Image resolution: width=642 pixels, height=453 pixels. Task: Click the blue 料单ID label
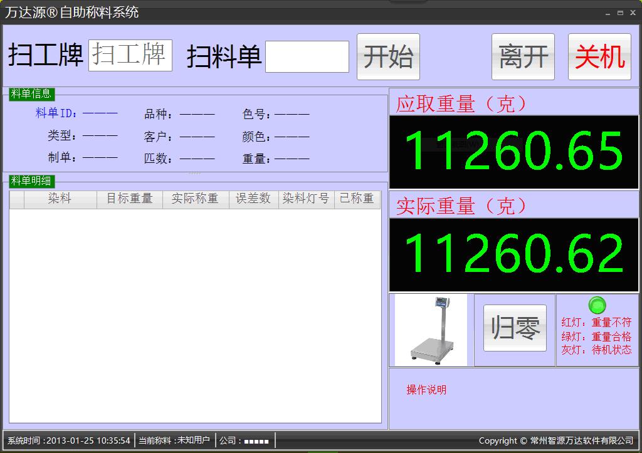pos(56,114)
